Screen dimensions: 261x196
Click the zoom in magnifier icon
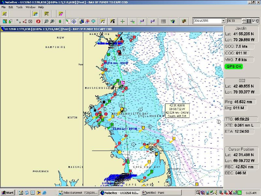tap(52, 21)
